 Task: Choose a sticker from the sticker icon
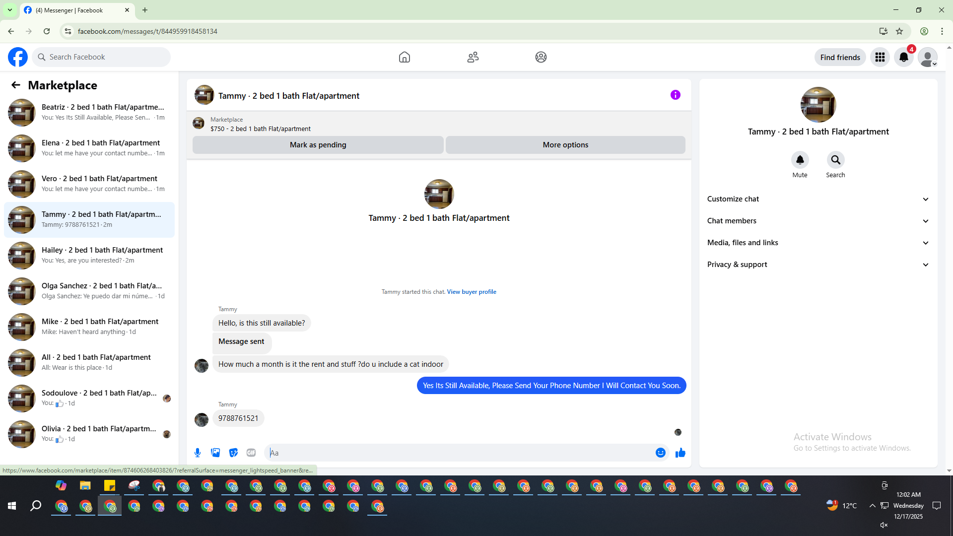[x=233, y=453]
